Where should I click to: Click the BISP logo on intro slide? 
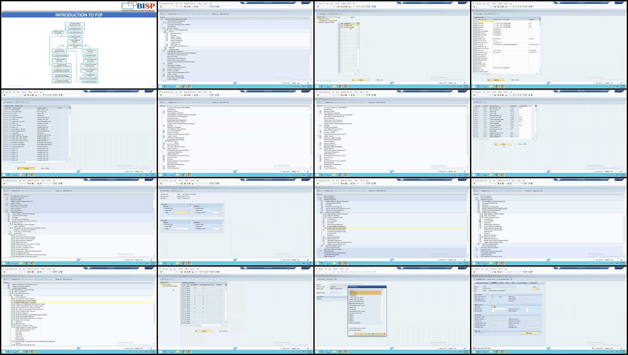click(139, 6)
